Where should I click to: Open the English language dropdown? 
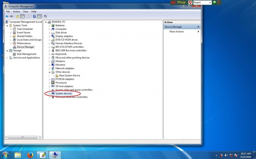pos(210,3)
